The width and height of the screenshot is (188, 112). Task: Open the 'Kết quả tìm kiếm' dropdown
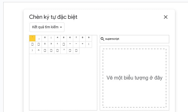(x=47, y=27)
